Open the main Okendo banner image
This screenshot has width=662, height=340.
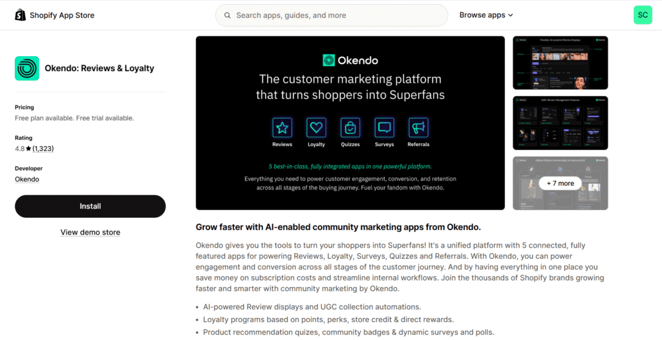[350, 123]
